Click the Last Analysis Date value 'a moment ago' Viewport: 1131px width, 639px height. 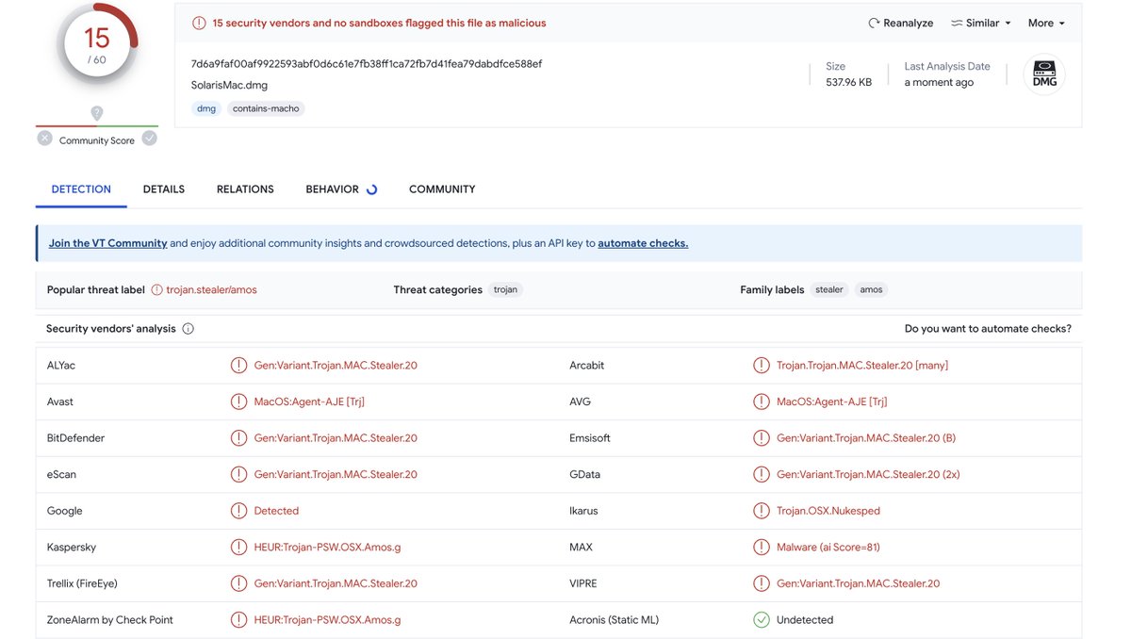(x=939, y=83)
